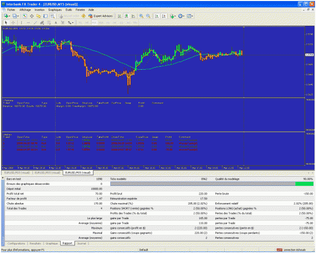This screenshot has width=316, height=253.
Task: Expand the Profiles dropdown arrow
Action: [18, 16]
